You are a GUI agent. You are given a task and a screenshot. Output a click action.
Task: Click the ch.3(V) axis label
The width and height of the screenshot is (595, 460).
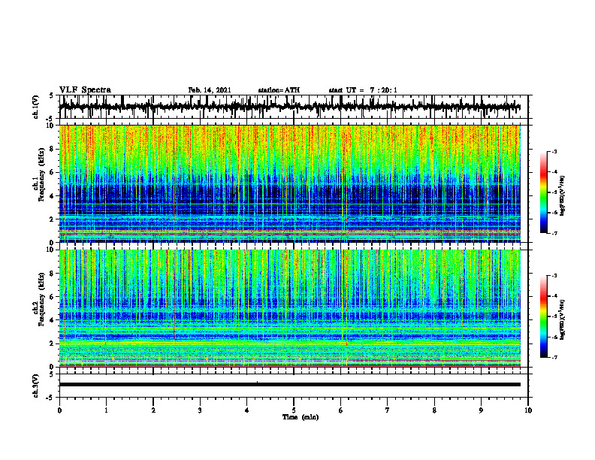click(x=36, y=386)
